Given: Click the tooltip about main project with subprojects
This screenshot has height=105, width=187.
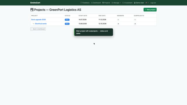Looking at the screenshot, I should pyautogui.click(x=93, y=32).
